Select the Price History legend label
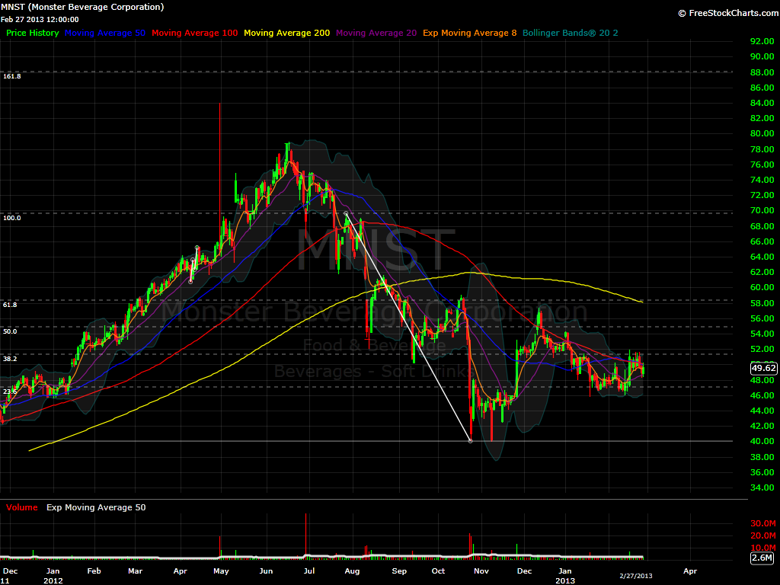The image size is (780, 585). tap(32, 33)
